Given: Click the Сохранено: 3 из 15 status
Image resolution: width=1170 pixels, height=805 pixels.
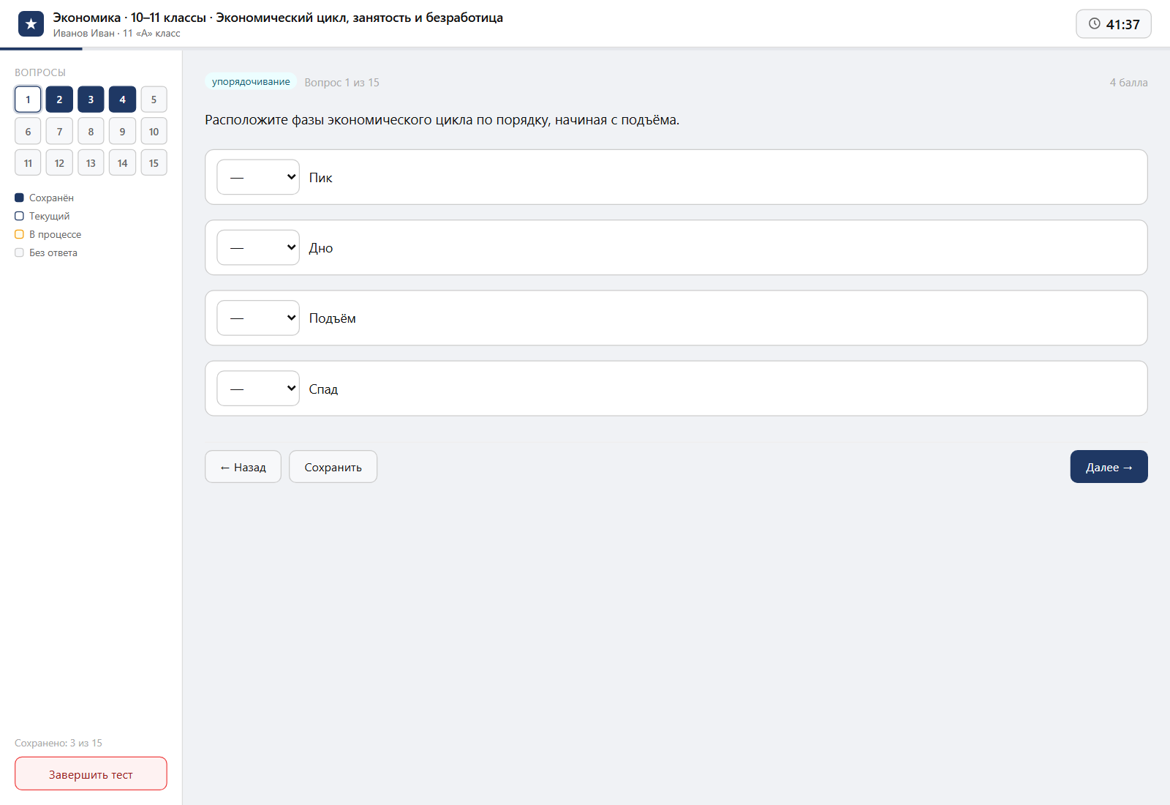Looking at the screenshot, I should (x=58, y=743).
